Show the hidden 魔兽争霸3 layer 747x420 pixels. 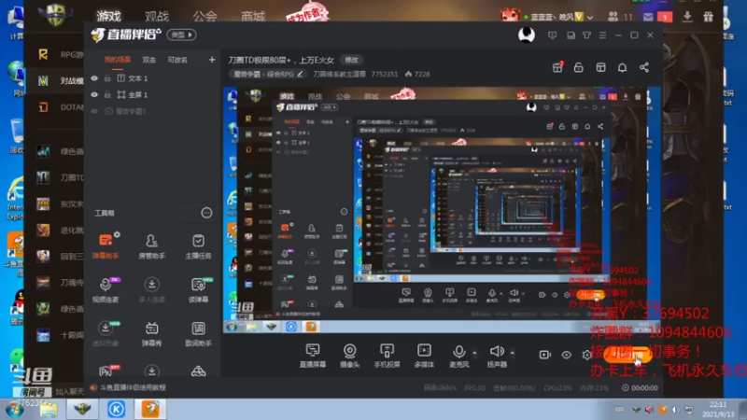pyautogui.click(x=94, y=111)
